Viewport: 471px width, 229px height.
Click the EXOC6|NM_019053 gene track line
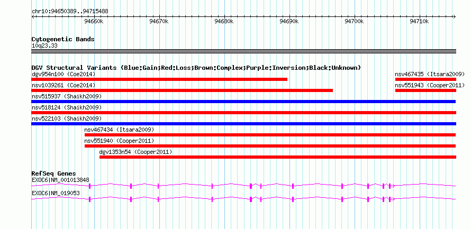click(243, 199)
